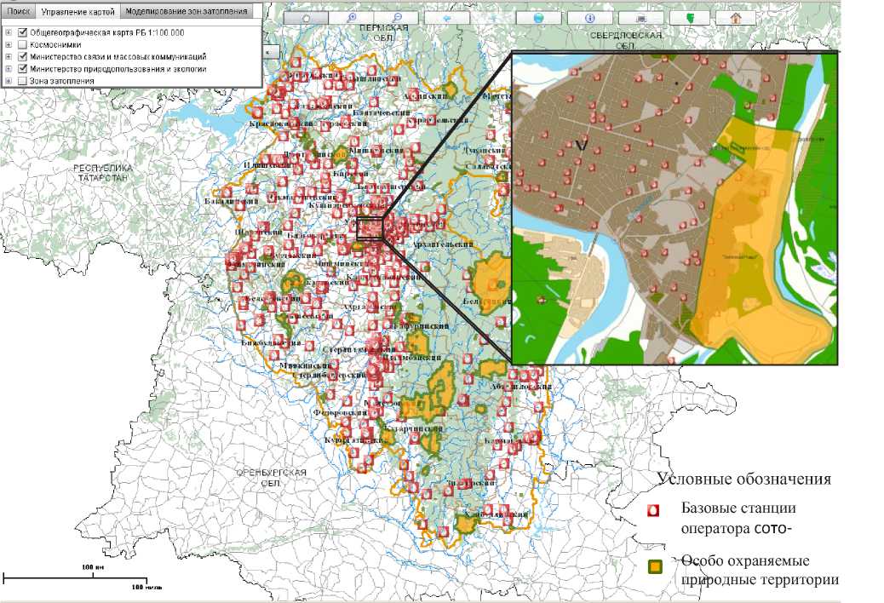Toggle Общегеографическая карта РБ layer checkbox

pyautogui.click(x=22, y=32)
